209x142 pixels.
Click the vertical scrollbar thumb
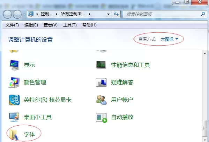tap(204, 128)
